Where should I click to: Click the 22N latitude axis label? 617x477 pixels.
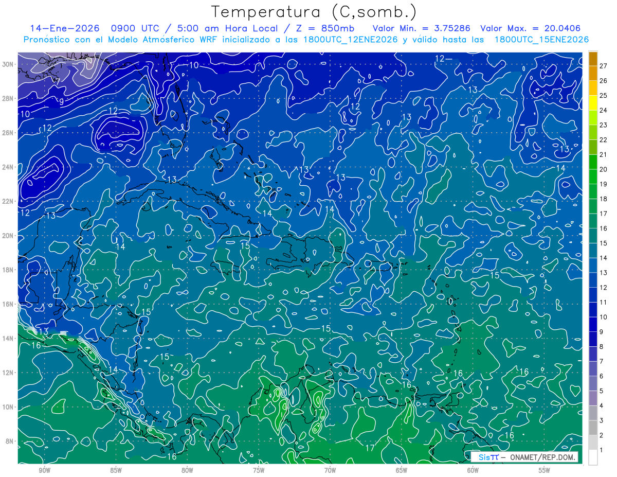[x=9, y=201]
